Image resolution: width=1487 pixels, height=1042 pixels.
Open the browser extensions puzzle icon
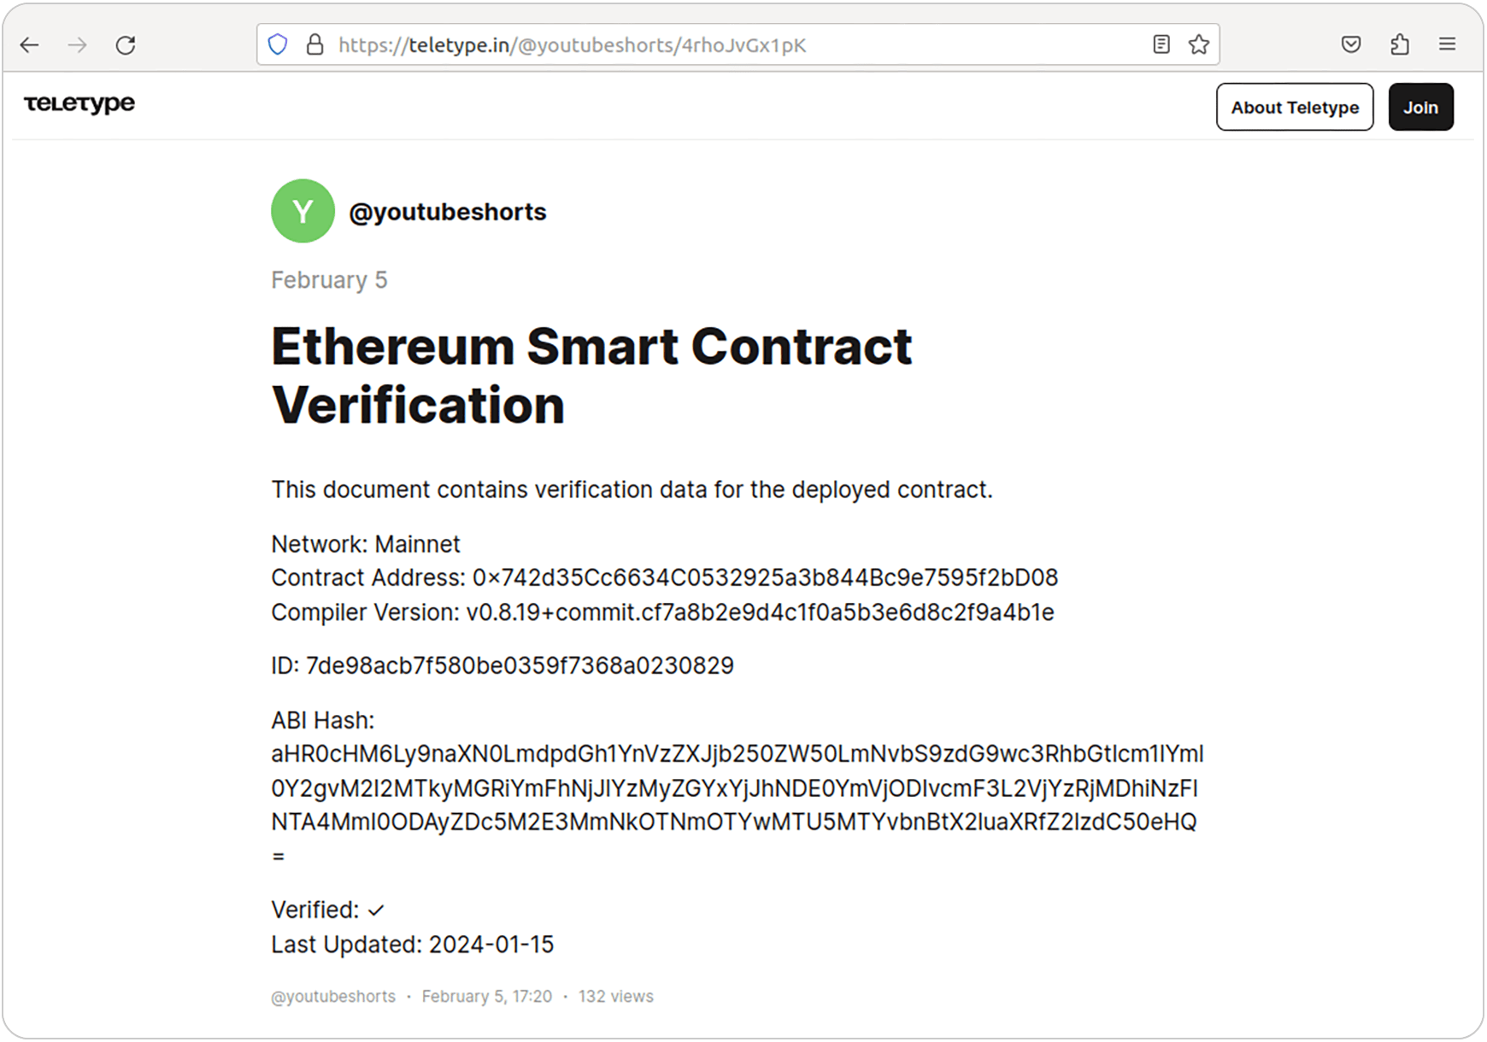[x=1399, y=44]
